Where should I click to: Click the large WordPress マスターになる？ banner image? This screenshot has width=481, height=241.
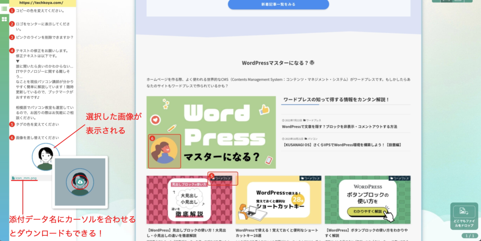[211, 132]
